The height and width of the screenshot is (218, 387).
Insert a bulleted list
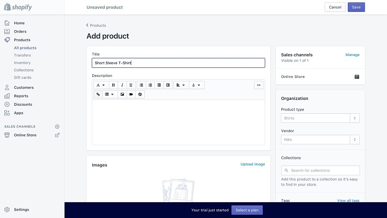[141, 85]
